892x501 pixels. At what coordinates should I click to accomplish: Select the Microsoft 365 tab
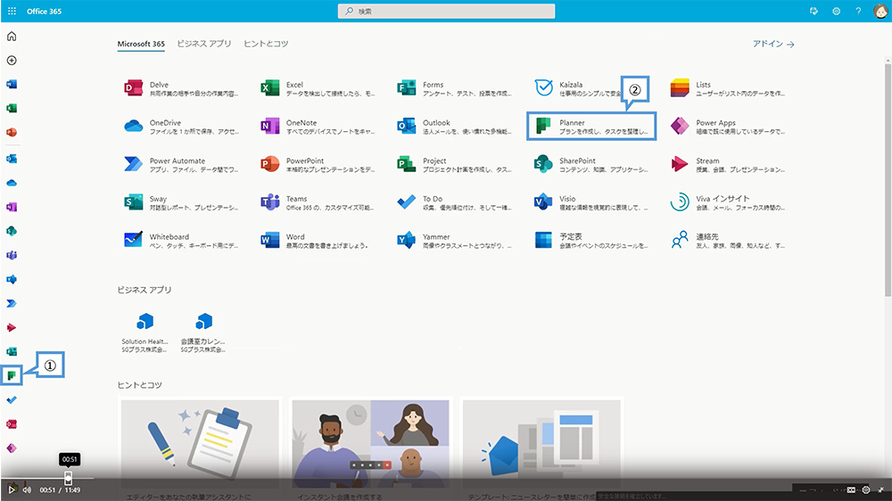pyautogui.click(x=141, y=44)
